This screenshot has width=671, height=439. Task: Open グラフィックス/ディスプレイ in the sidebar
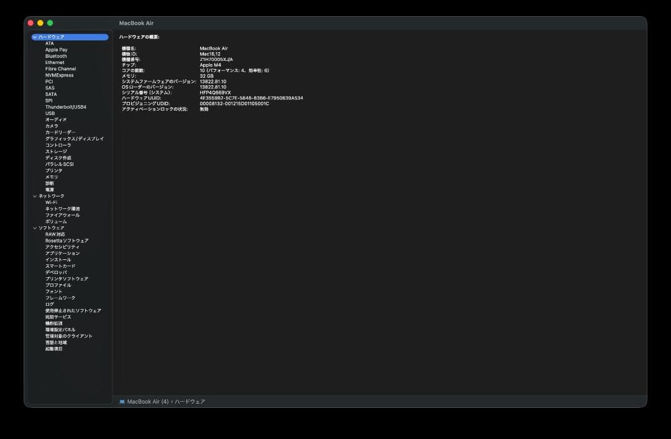[75, 139]
